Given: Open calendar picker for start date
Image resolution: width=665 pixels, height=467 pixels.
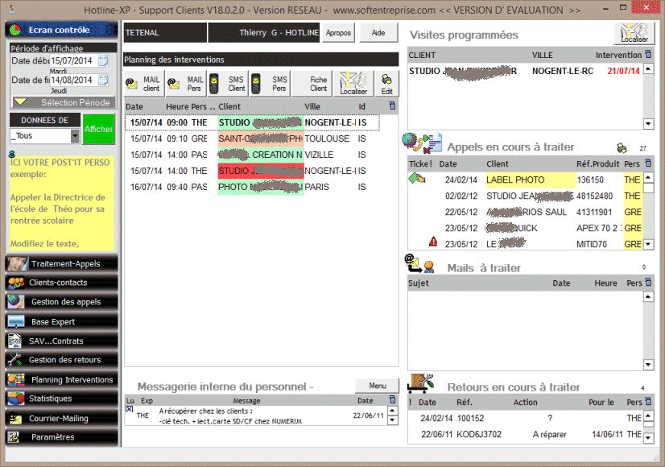Looking at the screenshot, I should [x=103, y=61].
